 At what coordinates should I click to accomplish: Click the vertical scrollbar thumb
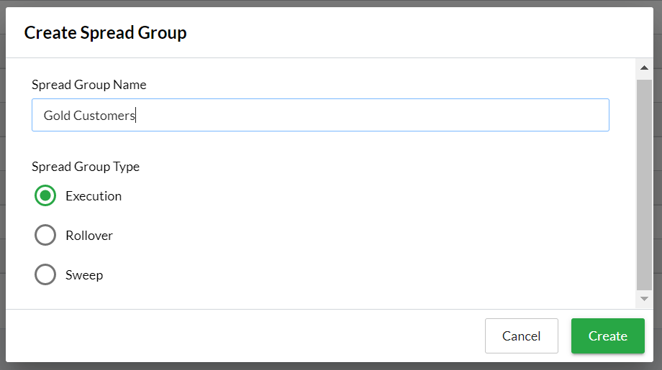[x=644, y=183]
